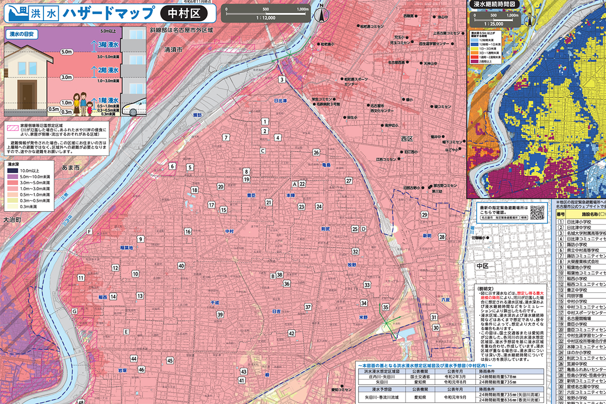Click shelter marker 3 on the map
606x404 pixels.
282,79
